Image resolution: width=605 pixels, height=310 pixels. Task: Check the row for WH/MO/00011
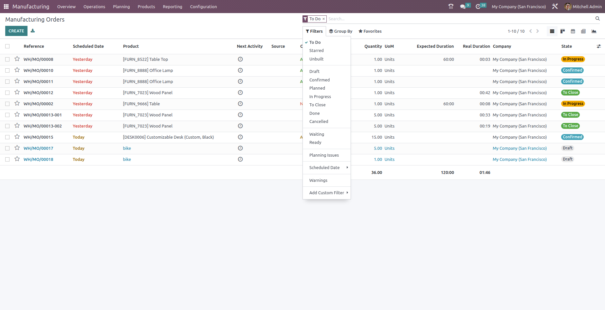click(x=7, y=82)
